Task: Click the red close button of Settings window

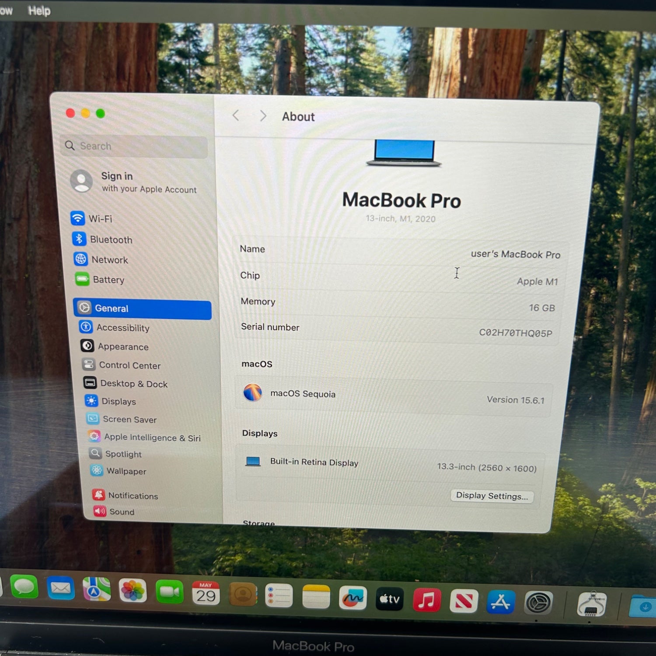Action: coord(70,113)
